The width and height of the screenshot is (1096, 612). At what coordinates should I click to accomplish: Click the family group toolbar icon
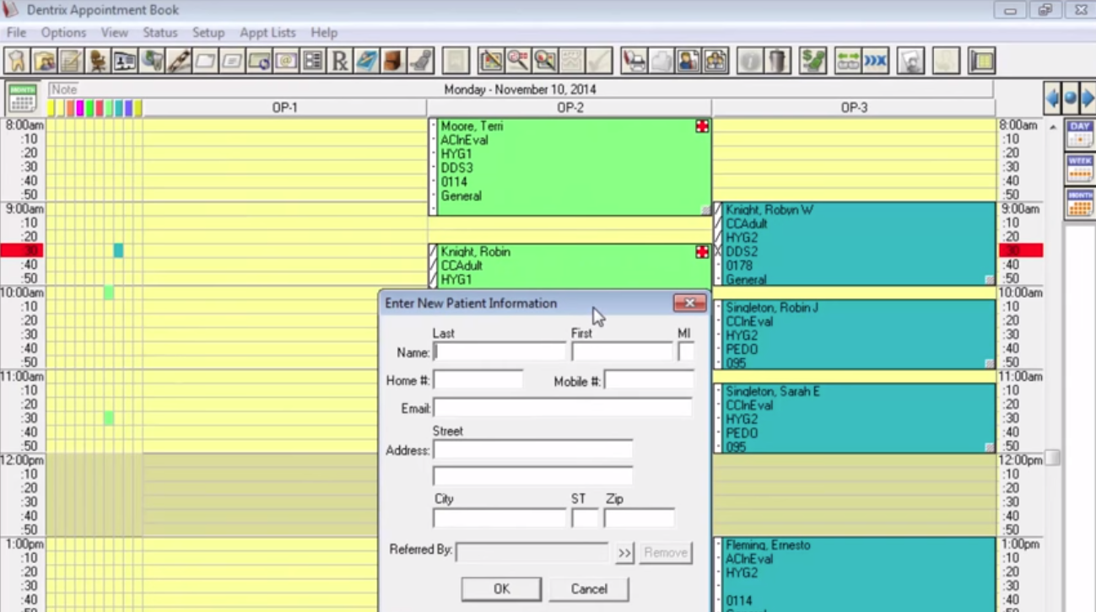715,61
